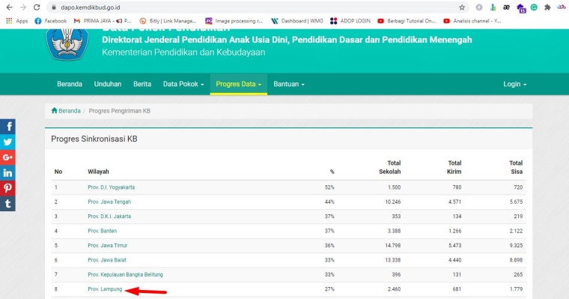This screenshot has height=299, width=569.
Task: Open the ADOP LOGIN bookmark
Action: point(350,21)
